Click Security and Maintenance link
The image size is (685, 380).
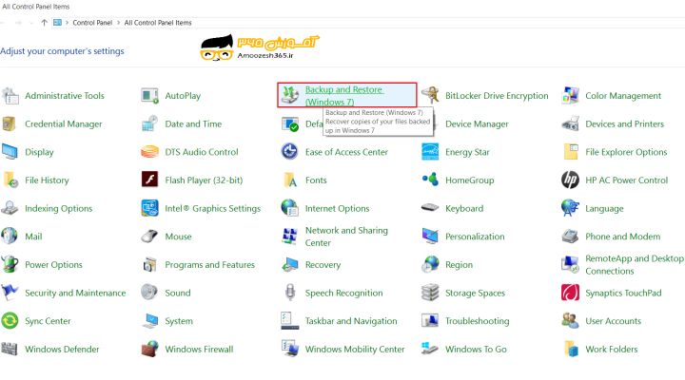[75, 293]
